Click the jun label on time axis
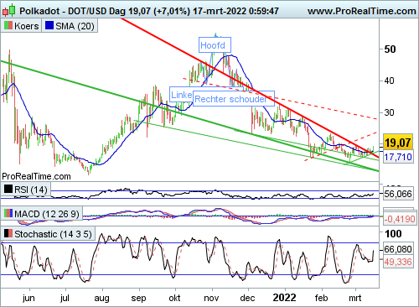 pos(28,298)
